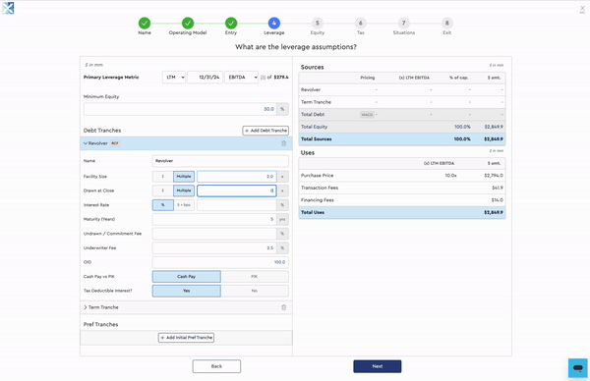Click the Minimum Equity input field
The height and width of the screenshot is (381, 590).
[x=180, y=109]
